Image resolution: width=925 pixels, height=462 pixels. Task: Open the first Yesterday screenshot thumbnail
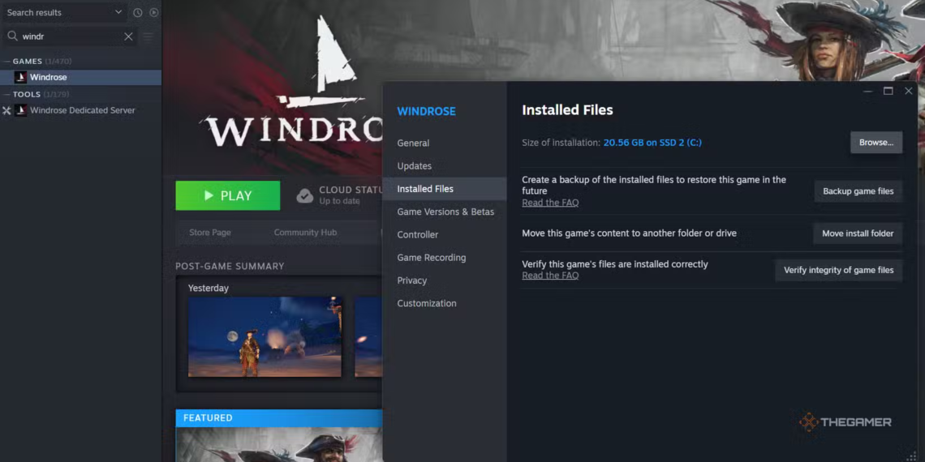[265, 337]
